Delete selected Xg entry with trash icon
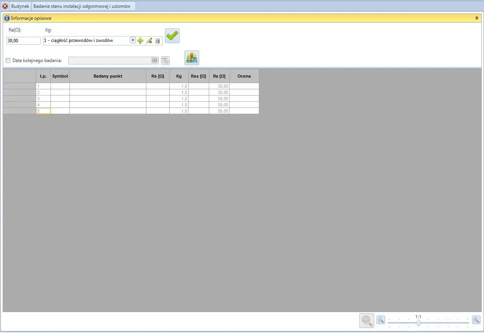484x333 pixels. pos(158,40)
